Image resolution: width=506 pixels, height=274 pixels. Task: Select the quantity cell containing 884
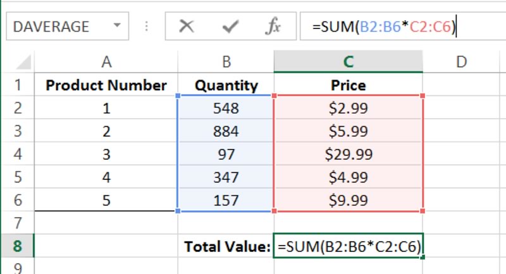point(226,131)
